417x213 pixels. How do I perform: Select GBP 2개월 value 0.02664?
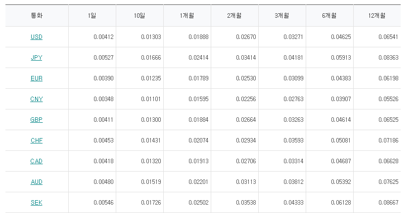point(246,119)
